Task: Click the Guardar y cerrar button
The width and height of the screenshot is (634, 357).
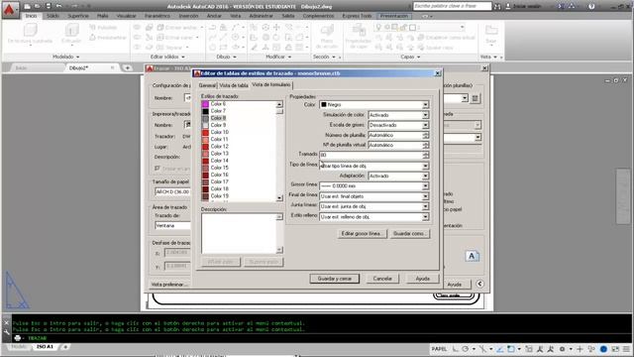Action: 335,279
